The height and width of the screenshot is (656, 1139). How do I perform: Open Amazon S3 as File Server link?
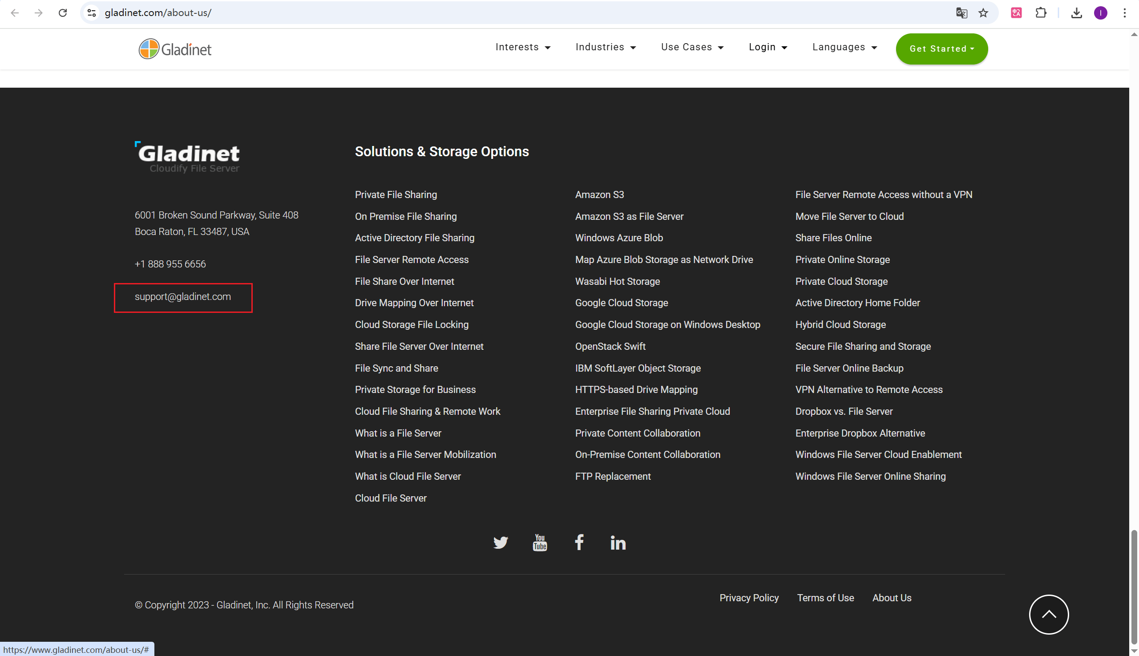pos(629,216)
